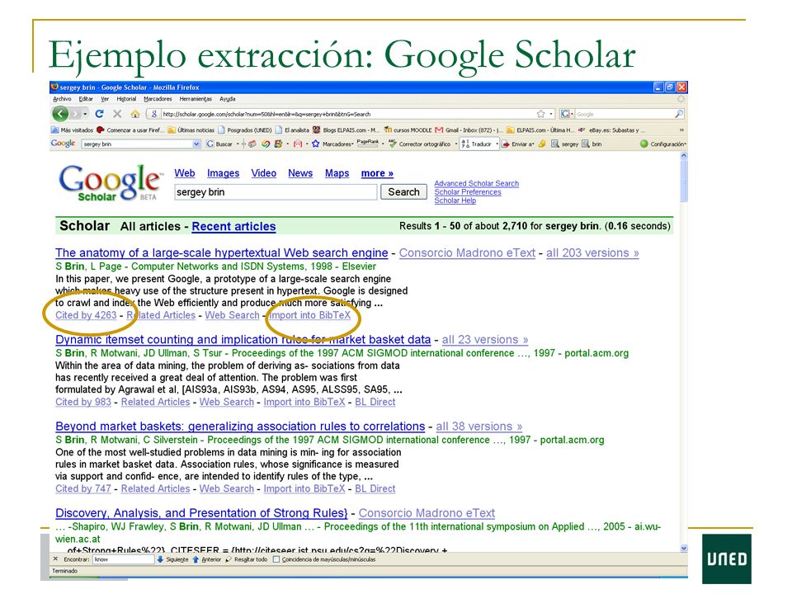
Task: Open the Images link
Action: 224,173
